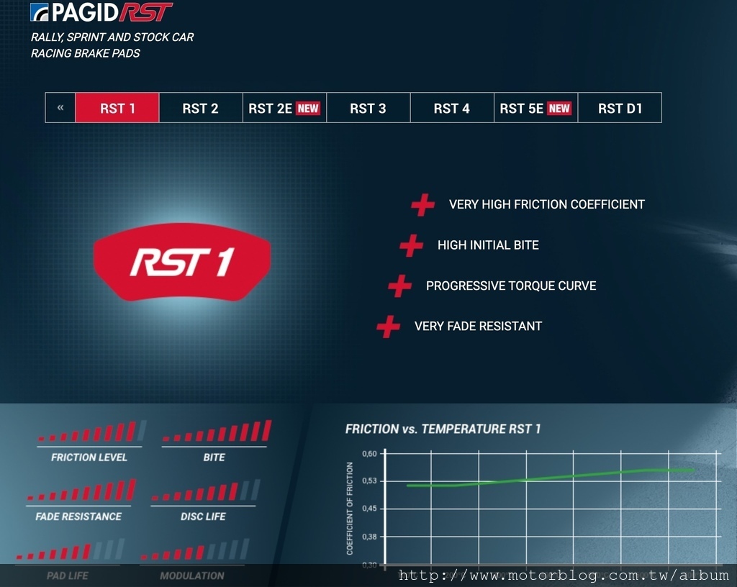Screen dimensions: 737x587
Task: Click the Modulation bar gauge
Action: (195, 549)
